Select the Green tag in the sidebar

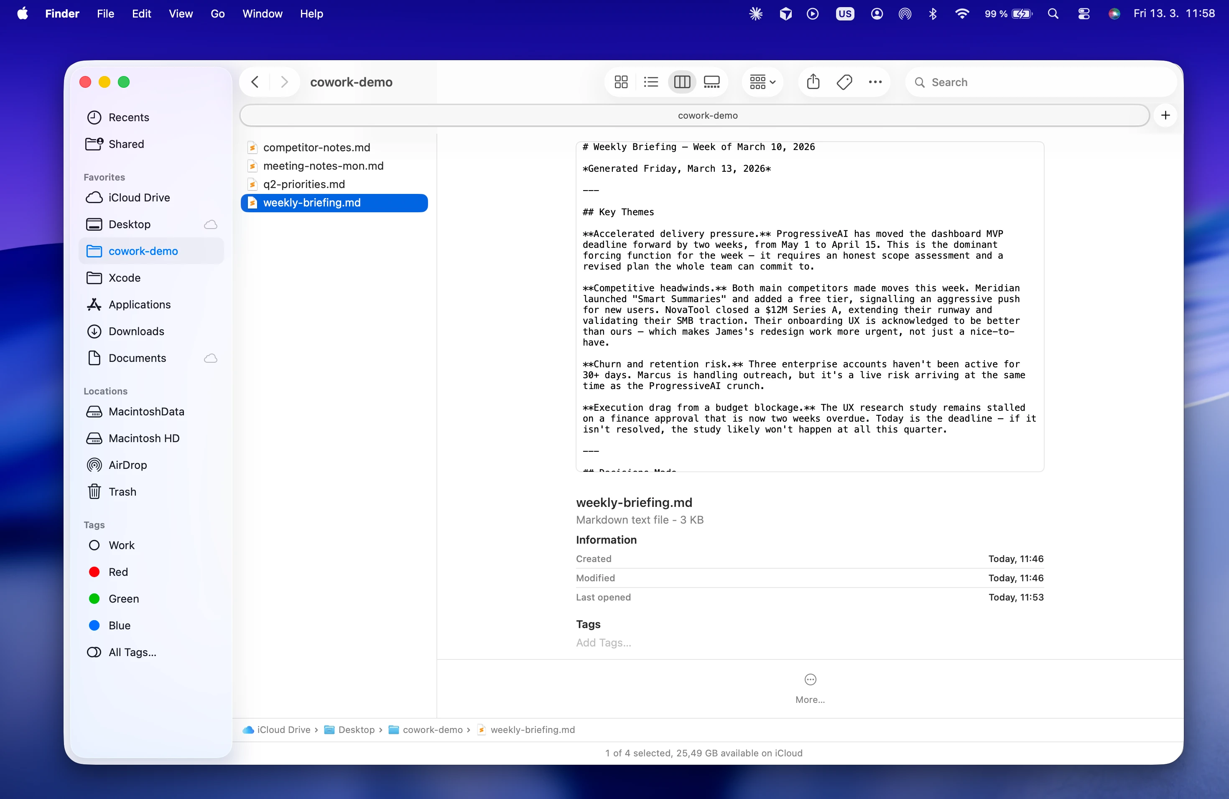(123, 599)
